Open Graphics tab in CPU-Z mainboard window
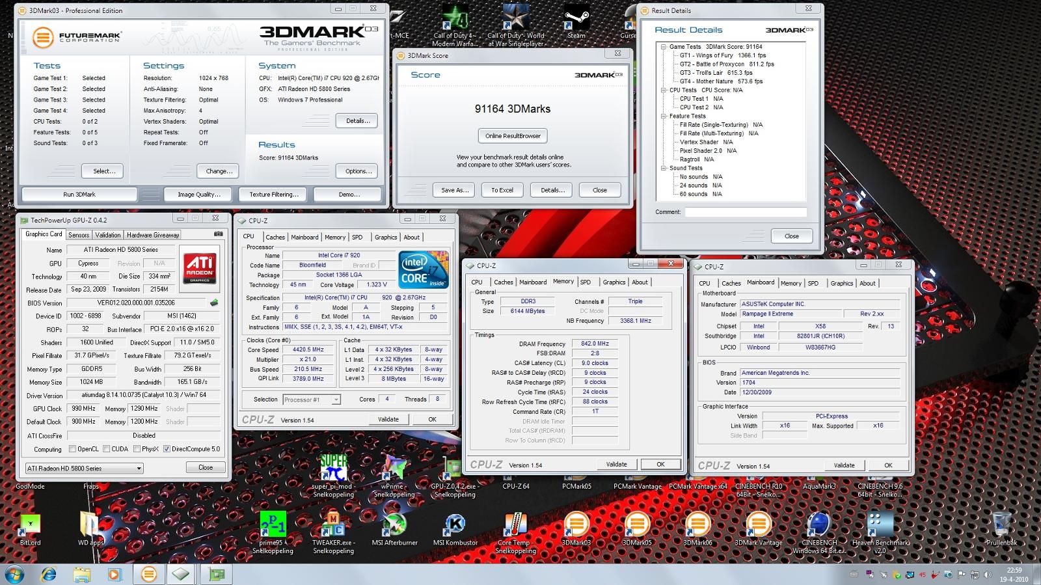Screen dimensions: 1041x585 841,284
